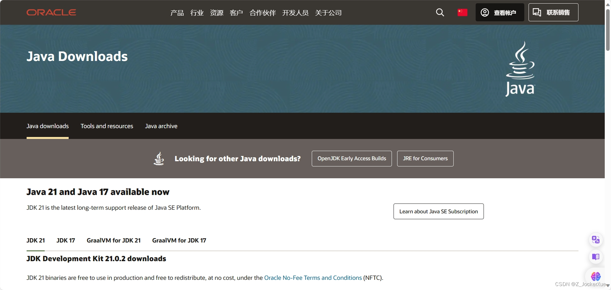The height and width of the screenshot is (290, 611).
Task: Open the 产品 navigation menu
Action: click(x=177, y=13)
